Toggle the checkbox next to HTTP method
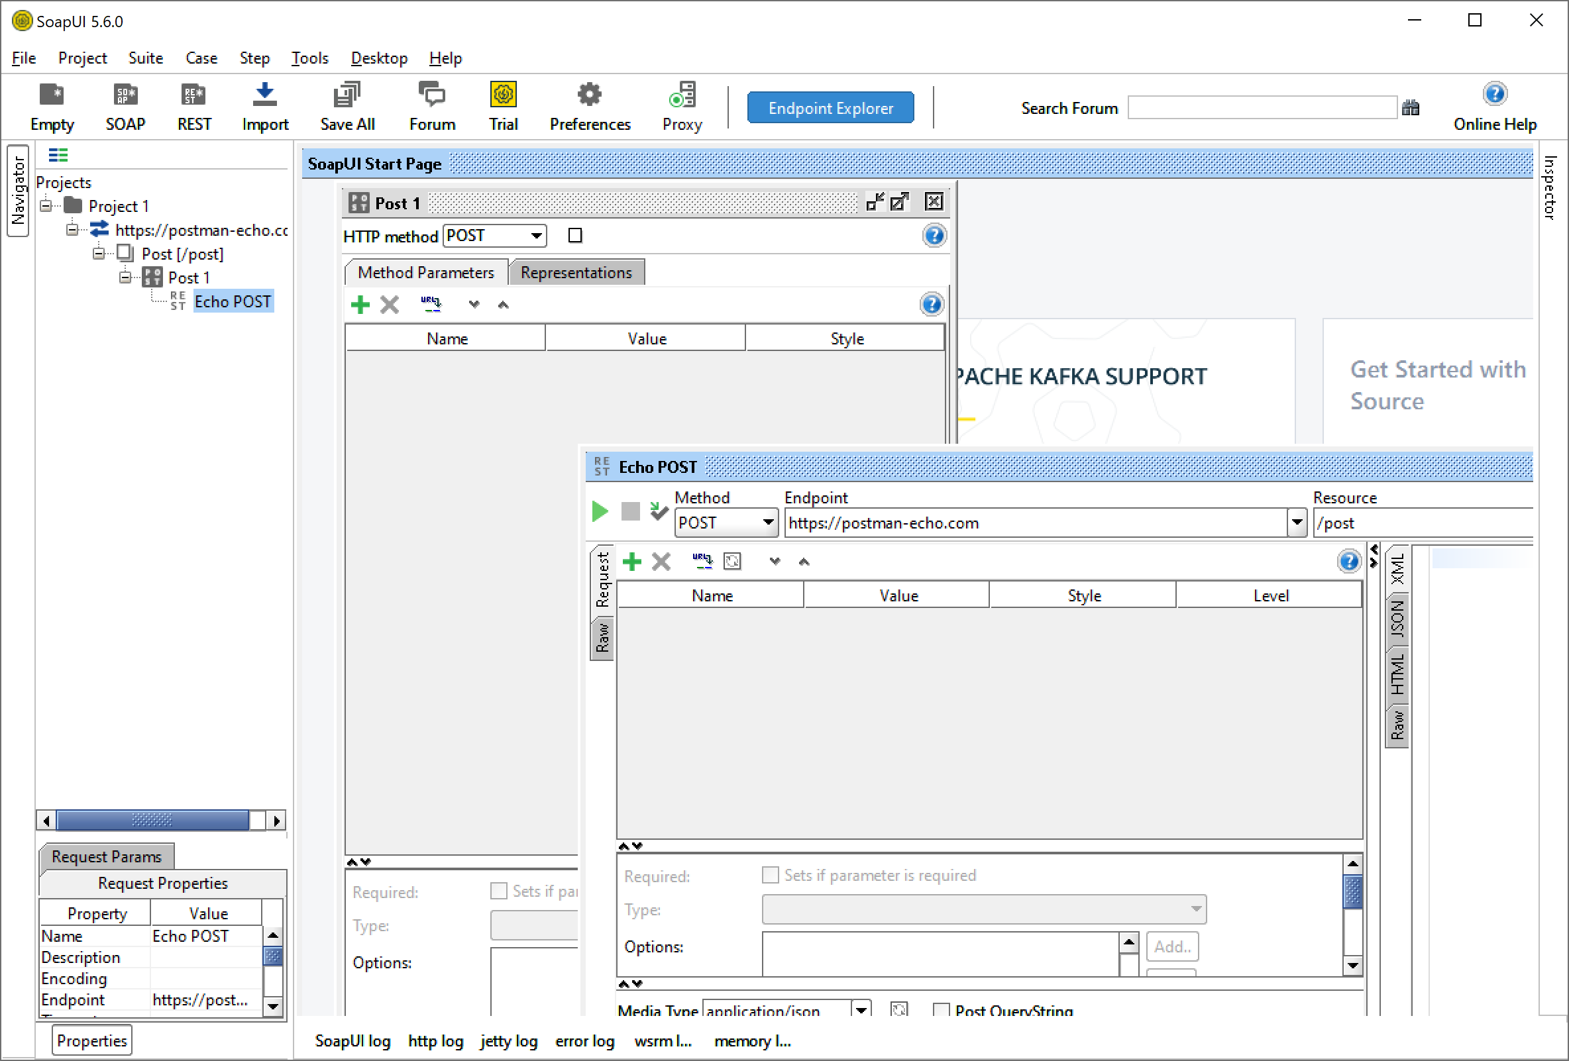 575,236
